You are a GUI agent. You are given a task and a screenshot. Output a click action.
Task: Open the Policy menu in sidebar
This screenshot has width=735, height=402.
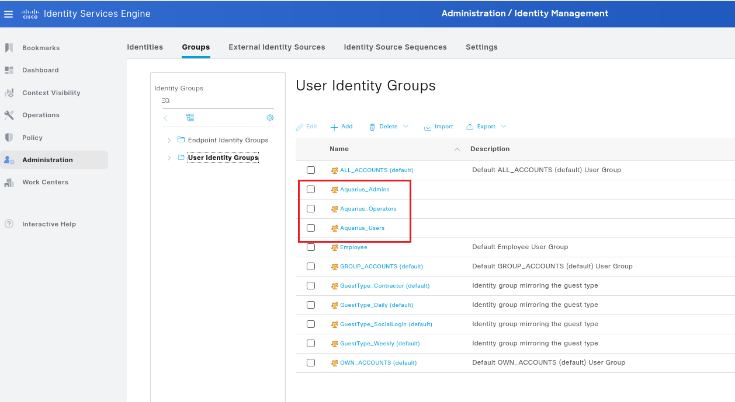32,138
